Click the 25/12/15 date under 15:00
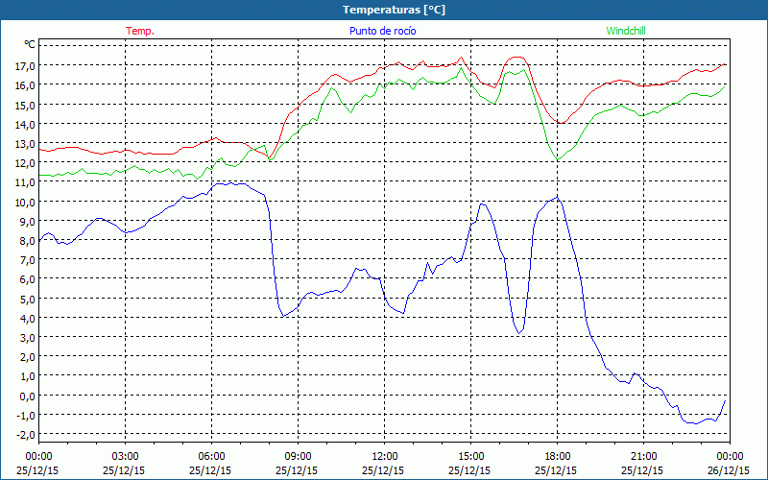This screenshot has height=480, width=768. 469,470
